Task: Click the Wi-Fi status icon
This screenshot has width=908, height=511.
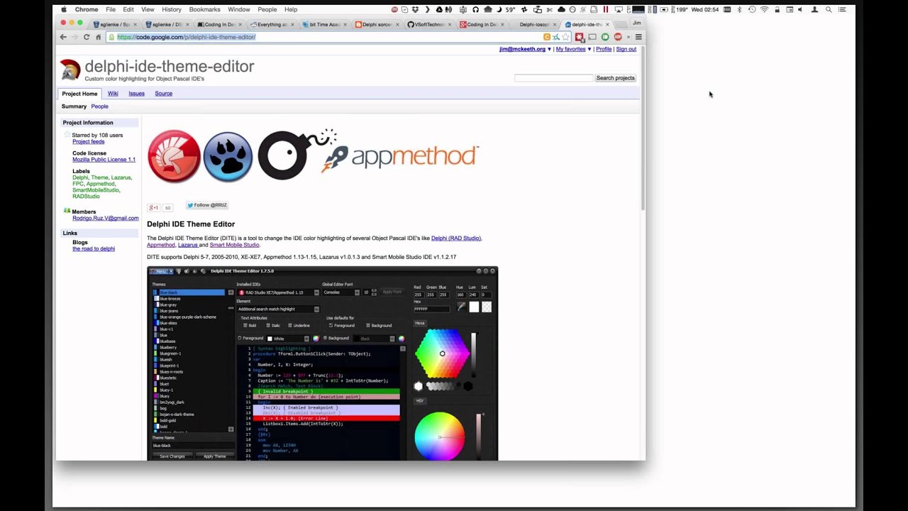Action: [764, 9]
